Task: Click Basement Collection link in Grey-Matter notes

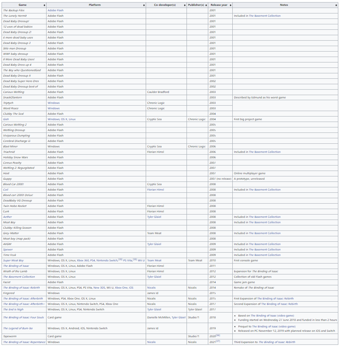Action: (264, 233)
